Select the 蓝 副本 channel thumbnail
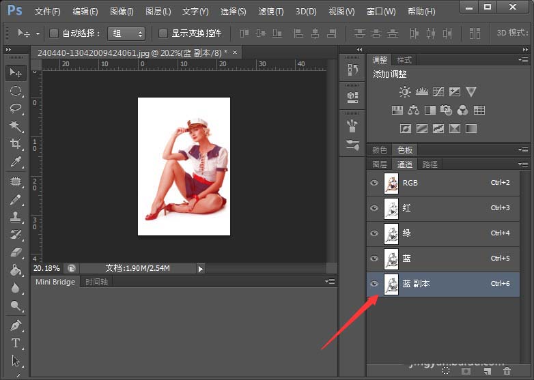Image resolution: width=534 pixels, height=380 pixels. (x=391, y=284)
